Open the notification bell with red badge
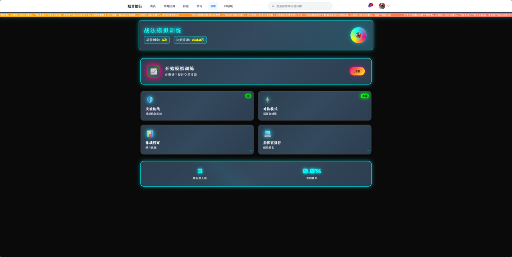Viewport: 512px width, 257px height. click(369, 6)
